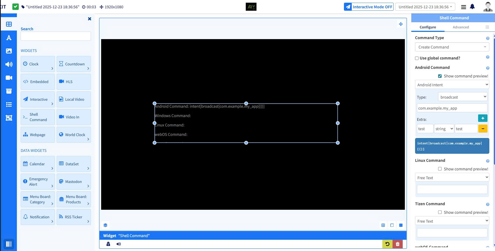Click the notification bell icon
Viewport: 495px width, 251px height.
[x=472, y=7]
